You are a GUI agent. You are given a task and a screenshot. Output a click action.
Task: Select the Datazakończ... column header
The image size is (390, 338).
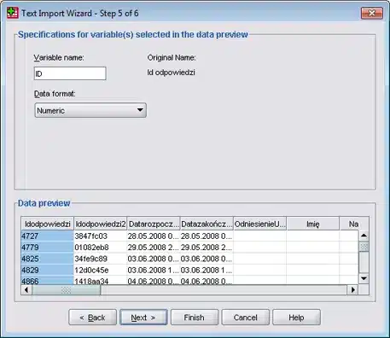207,224
